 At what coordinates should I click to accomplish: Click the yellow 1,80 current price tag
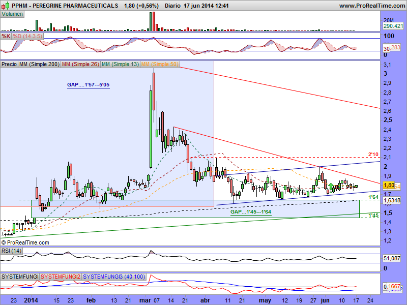pyautogui.click(x=389, y=185)
